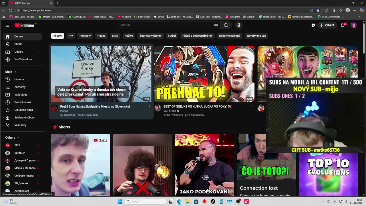Screen dimensions: 366x206
Task: Unmute the video preview speaker icon
Action: coord(146,51)
